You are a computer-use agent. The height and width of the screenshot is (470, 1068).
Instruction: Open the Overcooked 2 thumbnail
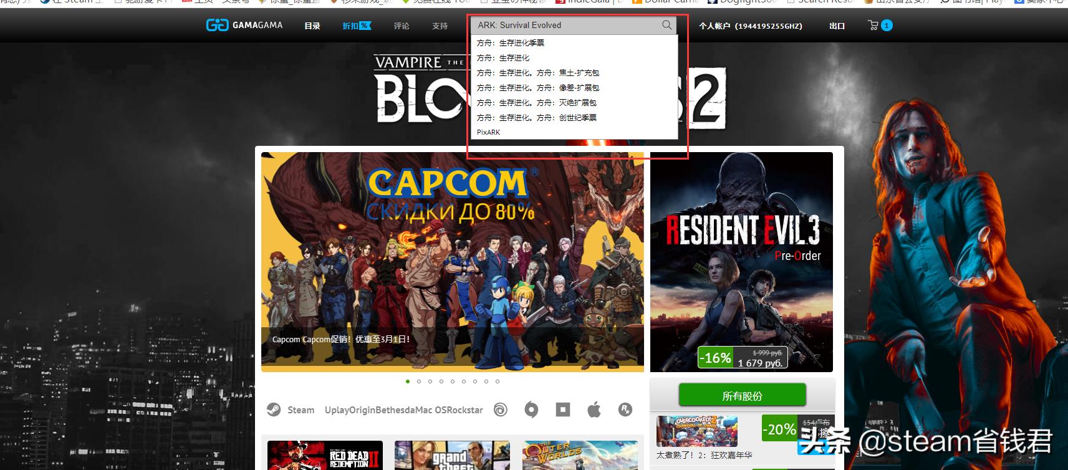pyautogui.click(x=697, y=431)
